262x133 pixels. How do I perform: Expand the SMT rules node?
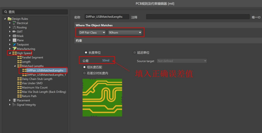[x=10, y=32]
